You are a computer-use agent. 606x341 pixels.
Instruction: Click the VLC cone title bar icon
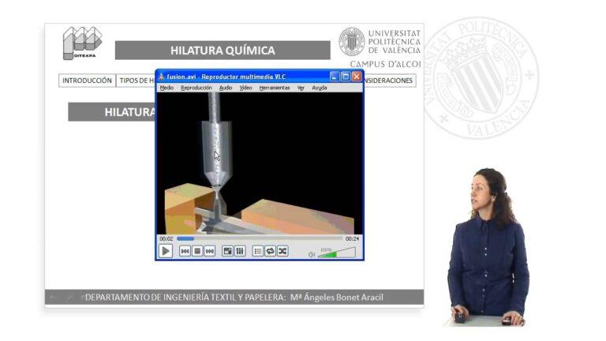click(162, 77)
